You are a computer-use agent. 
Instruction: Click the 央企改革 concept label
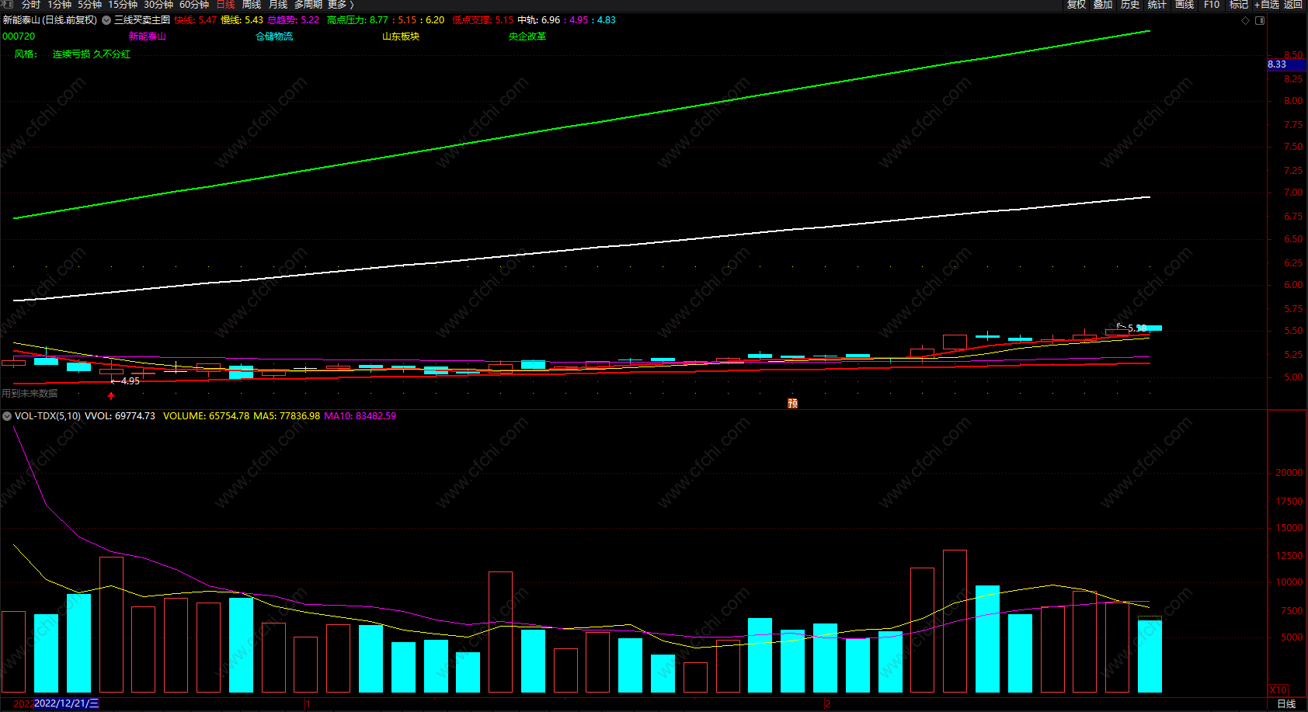[527, 36]
